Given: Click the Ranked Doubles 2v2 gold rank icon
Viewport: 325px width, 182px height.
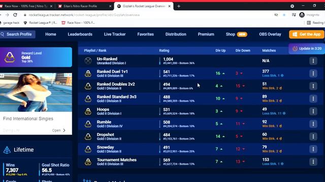Looking at the screenshot, I should point(88,86).
